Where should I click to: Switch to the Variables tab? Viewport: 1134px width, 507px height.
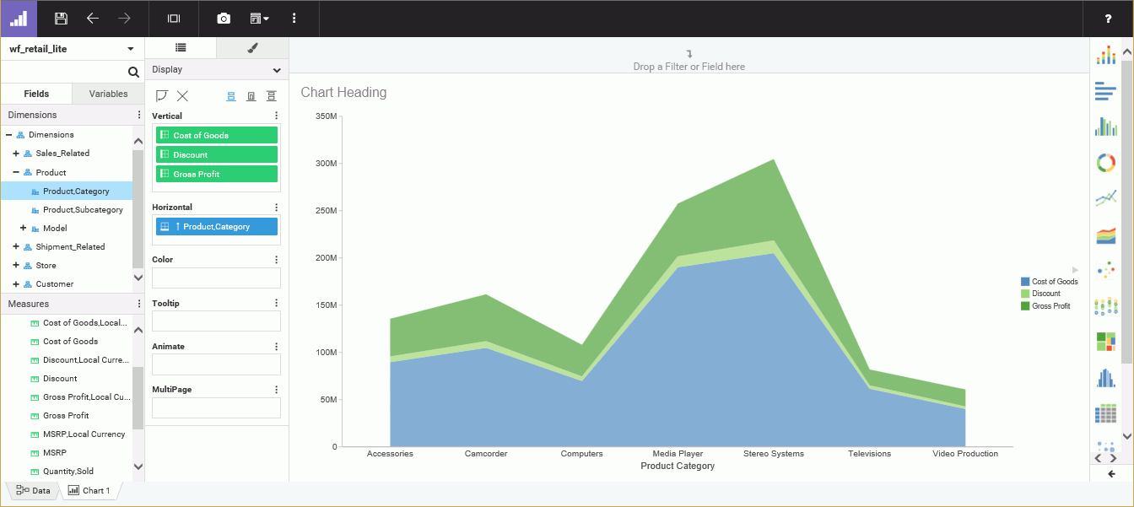pos(108,94)
